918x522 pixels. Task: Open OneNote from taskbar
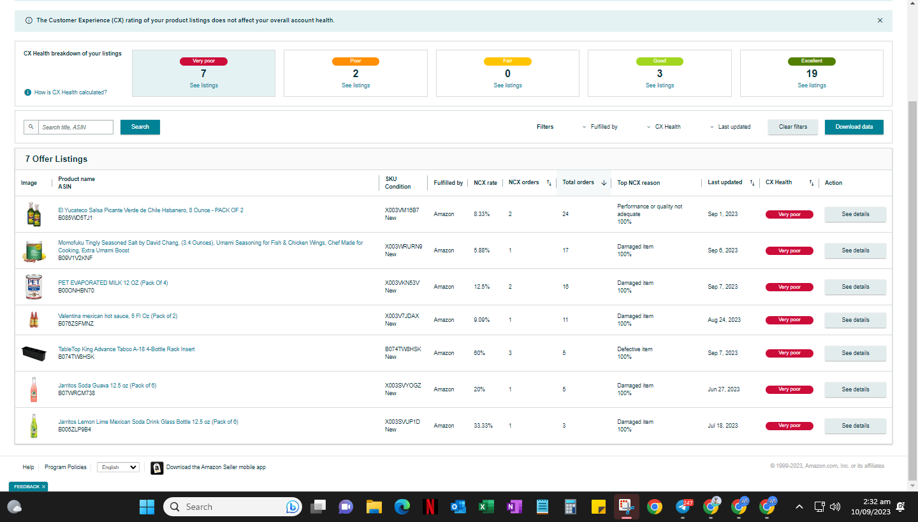click(x=514, y=507)
